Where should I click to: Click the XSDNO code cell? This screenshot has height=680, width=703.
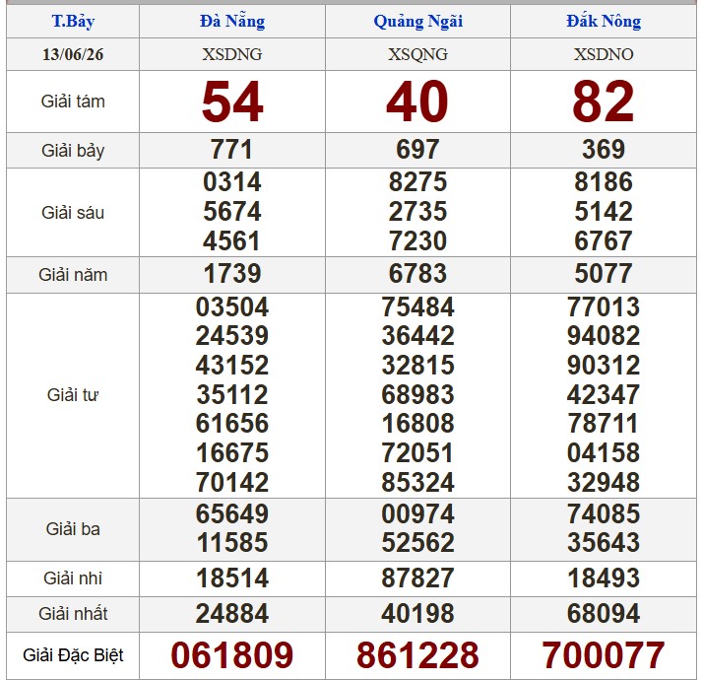(604, 54)
